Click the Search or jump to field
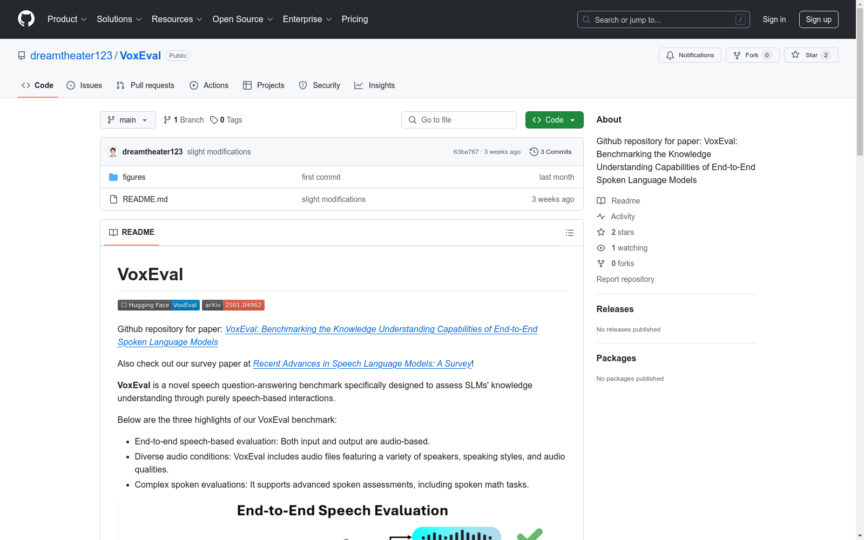This screenshot has height=540, width=864. coord(664,19)
